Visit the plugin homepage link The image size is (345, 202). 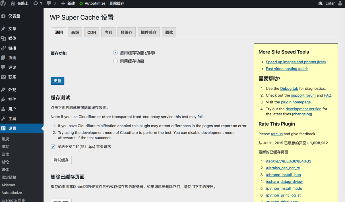(296, 102)
